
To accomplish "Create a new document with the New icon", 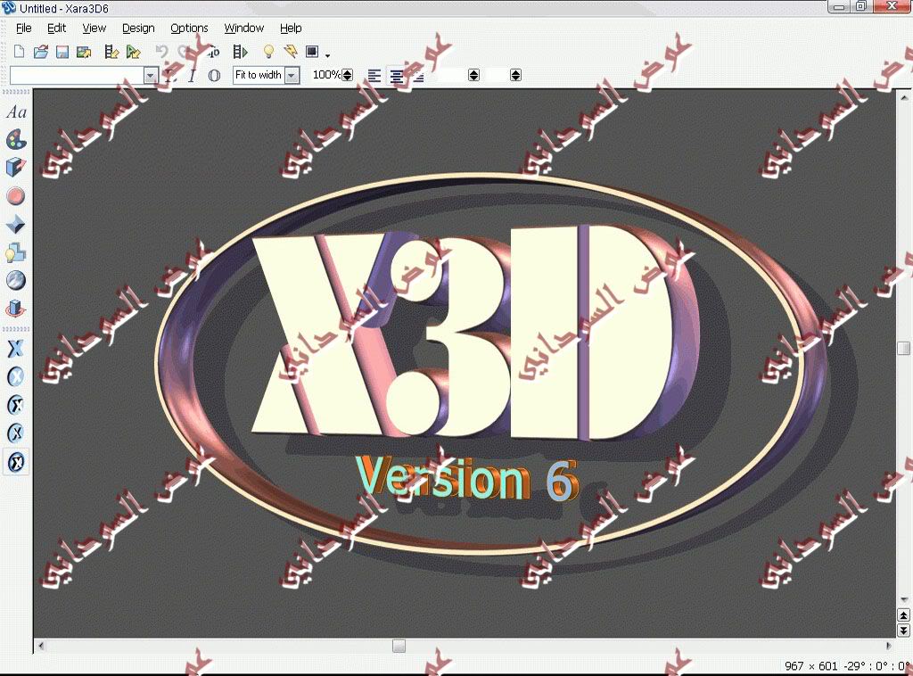I will pos(20,52).
